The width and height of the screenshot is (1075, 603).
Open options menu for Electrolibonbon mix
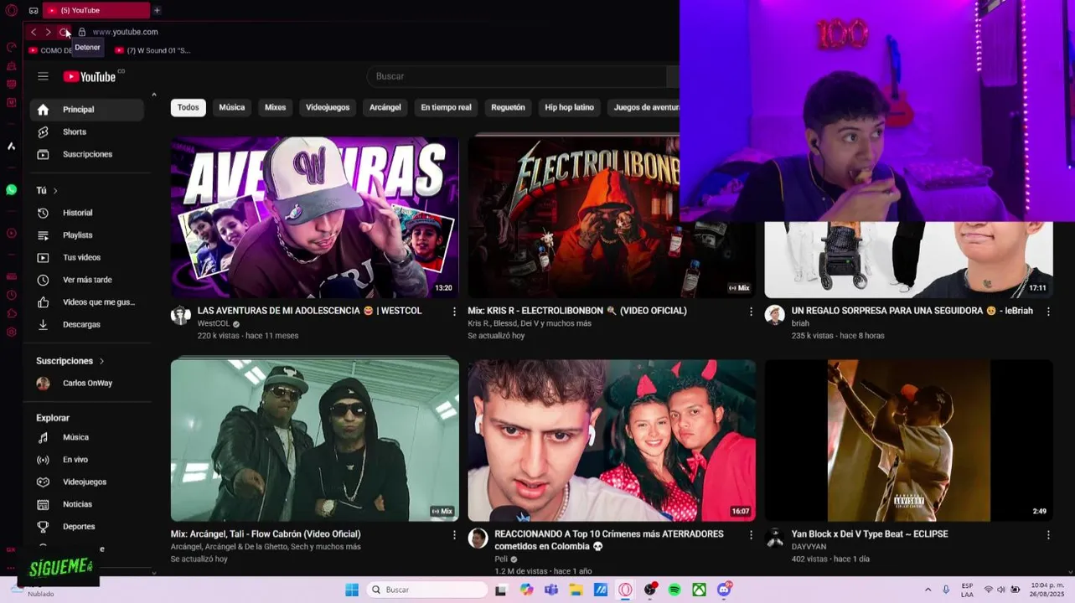(x=752, y=312)
